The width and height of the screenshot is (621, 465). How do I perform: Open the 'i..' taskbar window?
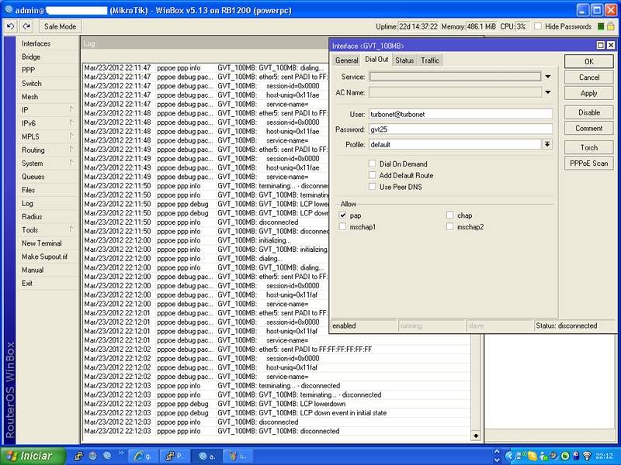point(238,456)
